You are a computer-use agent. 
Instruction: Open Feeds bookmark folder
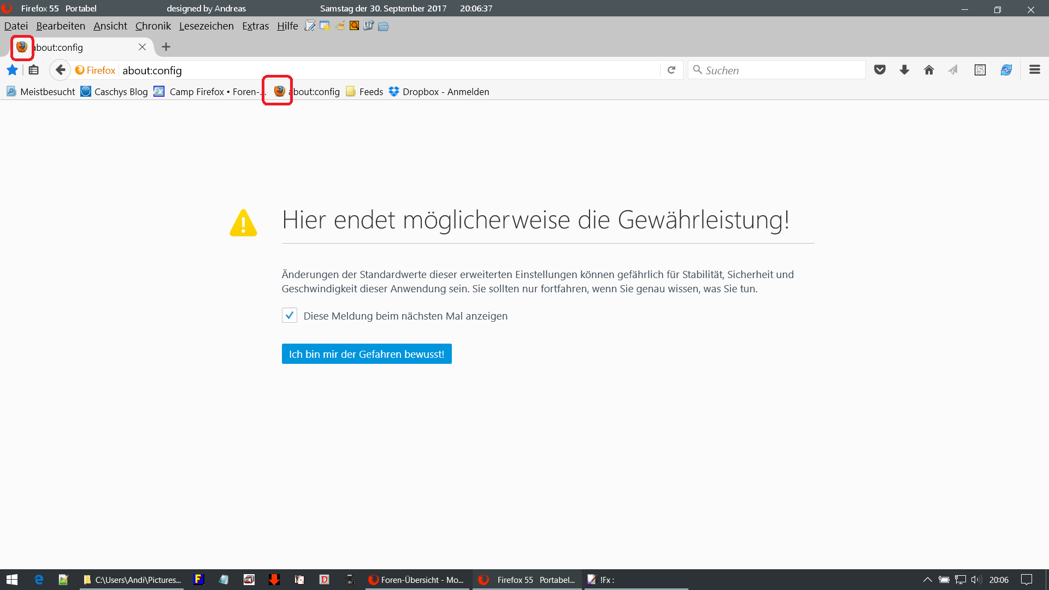click(364, 92)
